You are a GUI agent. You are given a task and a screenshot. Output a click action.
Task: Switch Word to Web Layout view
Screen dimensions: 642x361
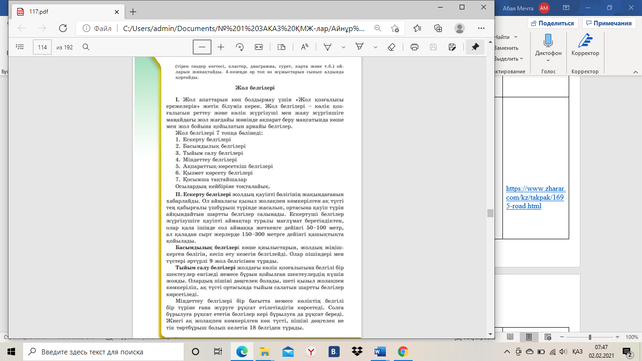click(548, 337)
